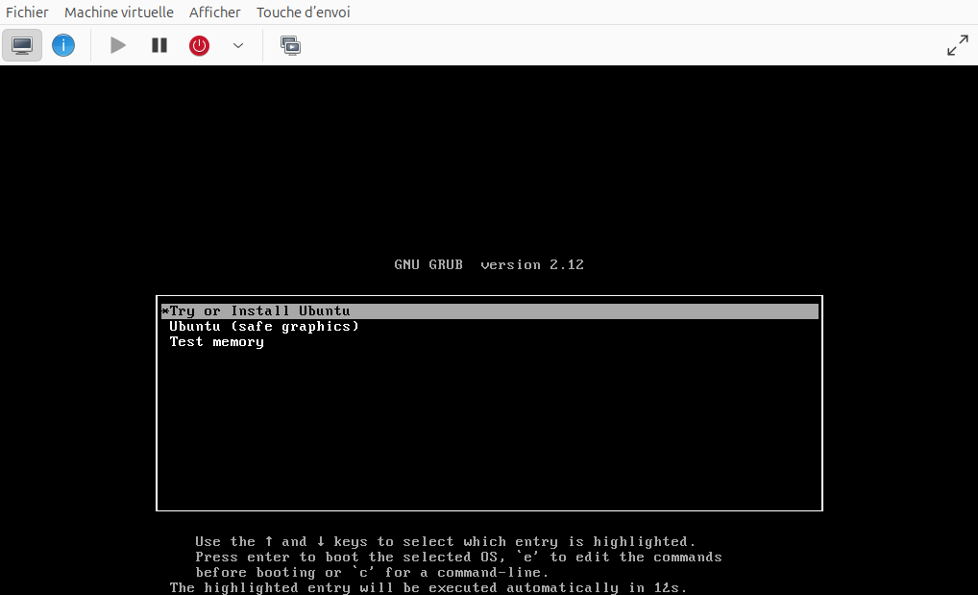
Task: Select the Test memory boot entry
Action: 217,342
